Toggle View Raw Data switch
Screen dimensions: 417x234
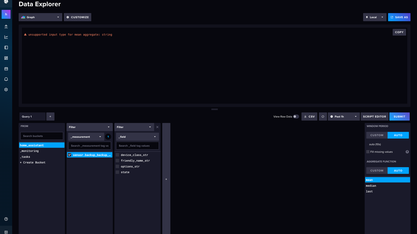pyautogui.click(x=296, y=116)
